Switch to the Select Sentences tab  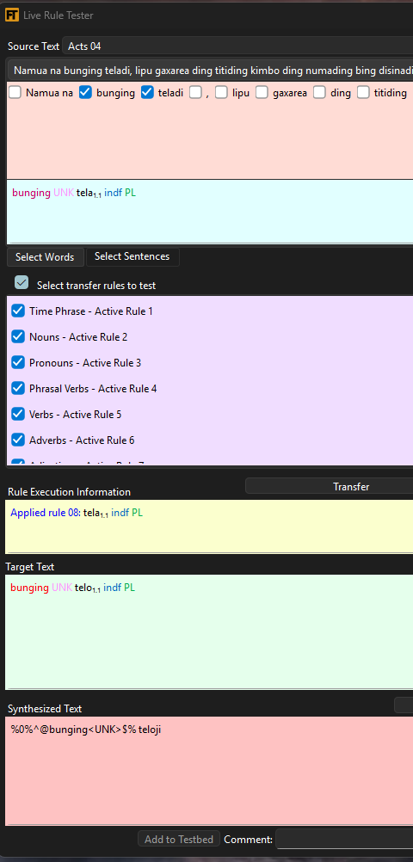[133, 256]
